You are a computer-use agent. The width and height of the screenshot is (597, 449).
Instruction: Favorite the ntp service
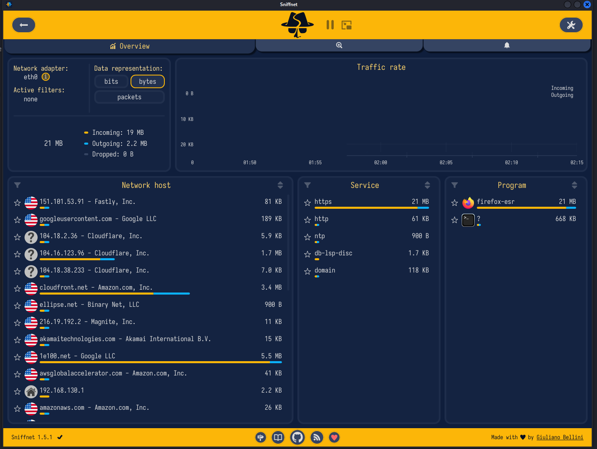[307, 237]
